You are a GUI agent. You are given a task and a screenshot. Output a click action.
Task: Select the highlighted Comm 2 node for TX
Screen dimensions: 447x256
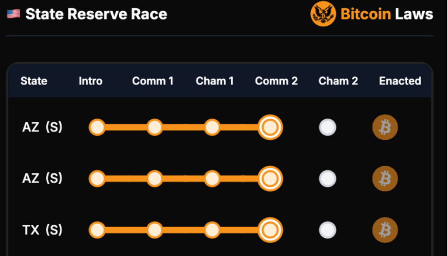click(x=270, y=230)
